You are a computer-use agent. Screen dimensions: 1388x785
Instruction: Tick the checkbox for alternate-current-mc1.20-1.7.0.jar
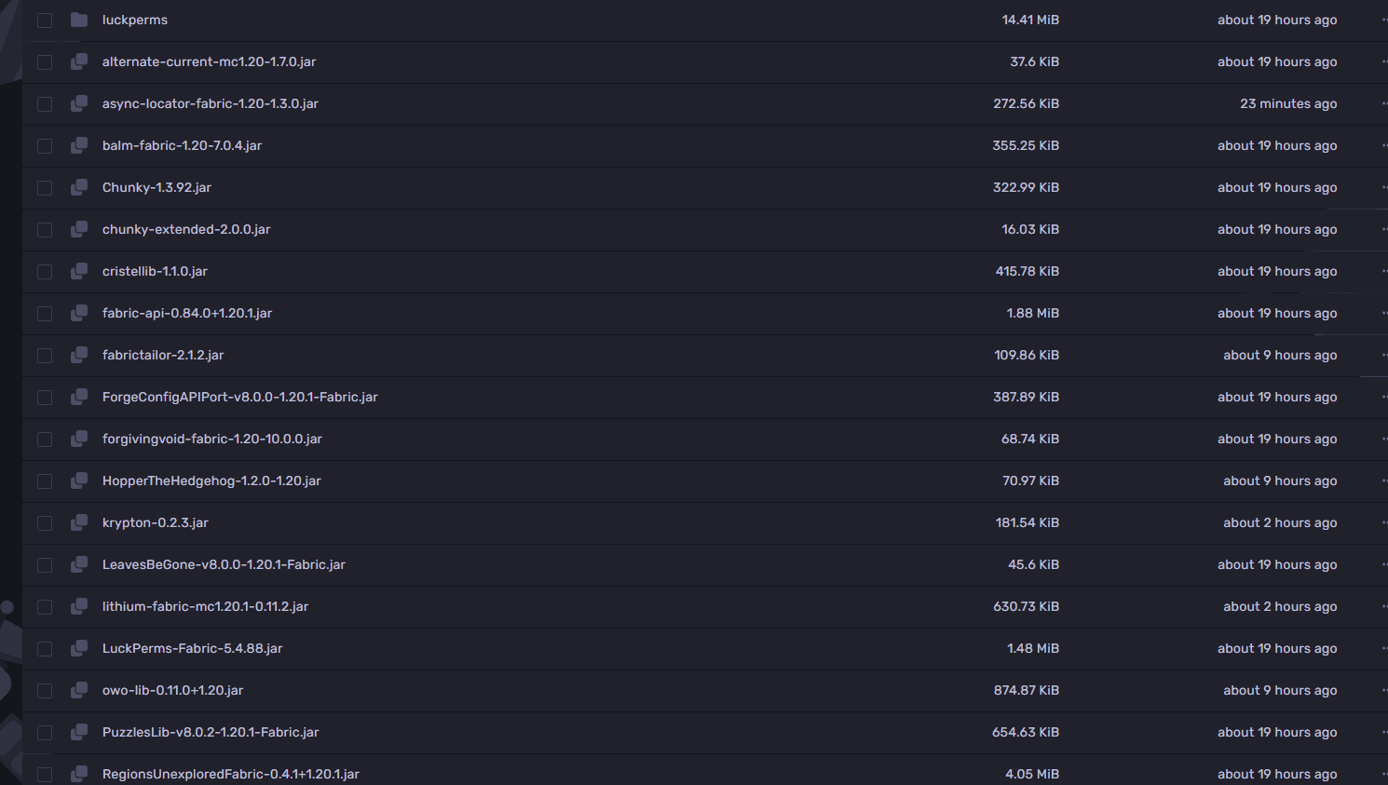(45, 62)
